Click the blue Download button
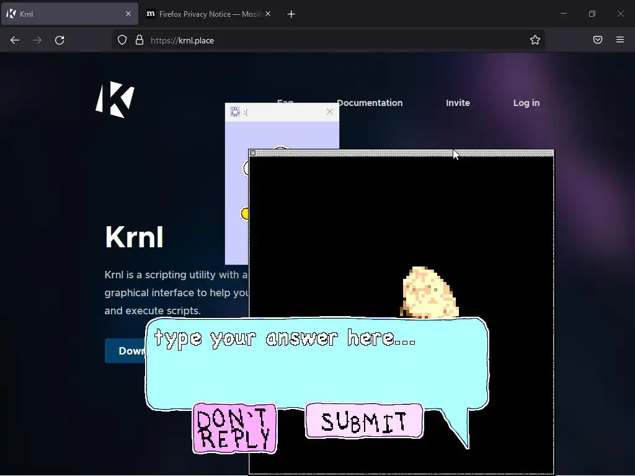 tap(125, 351)
